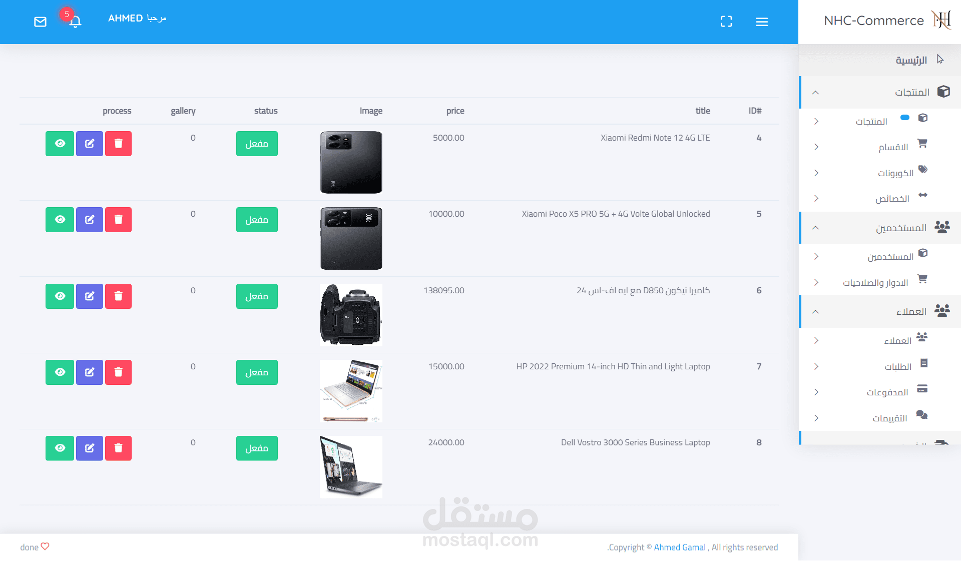The height and width of the screenshot is (561, 961).
Task: Open the Ahmed Gamal footer link
Action: [679, 547]
